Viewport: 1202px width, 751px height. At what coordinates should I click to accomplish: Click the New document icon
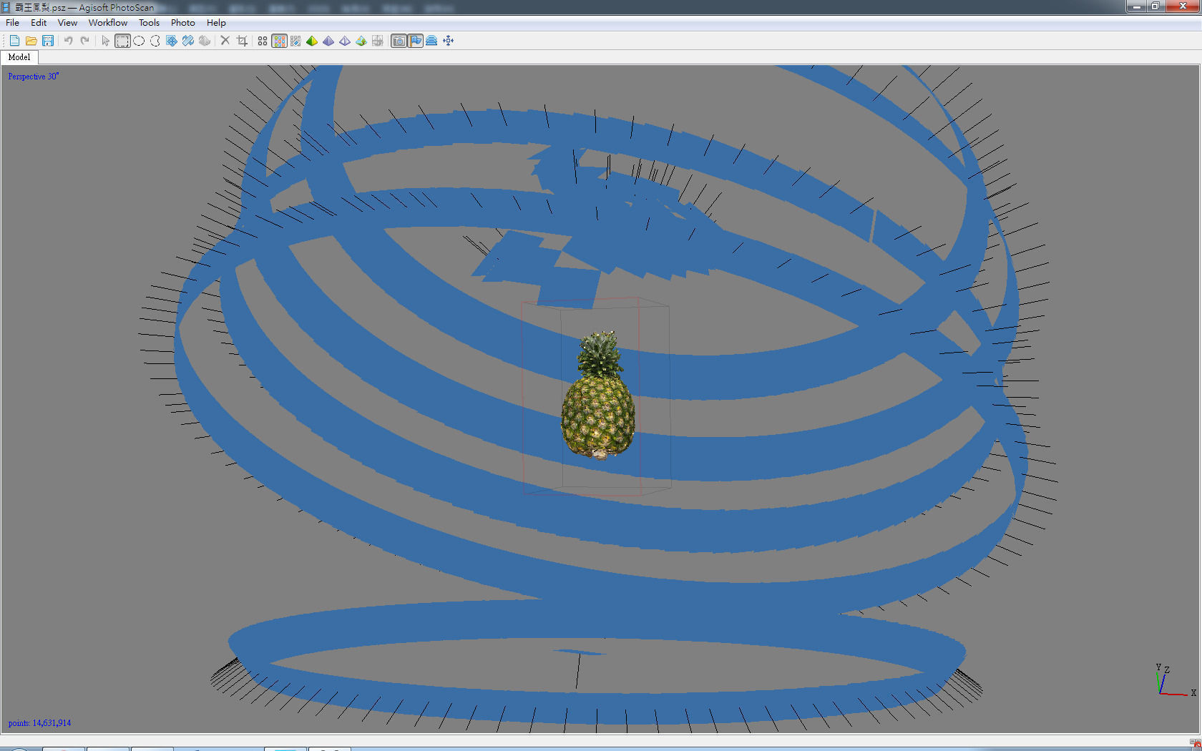[x=14, y=41]
